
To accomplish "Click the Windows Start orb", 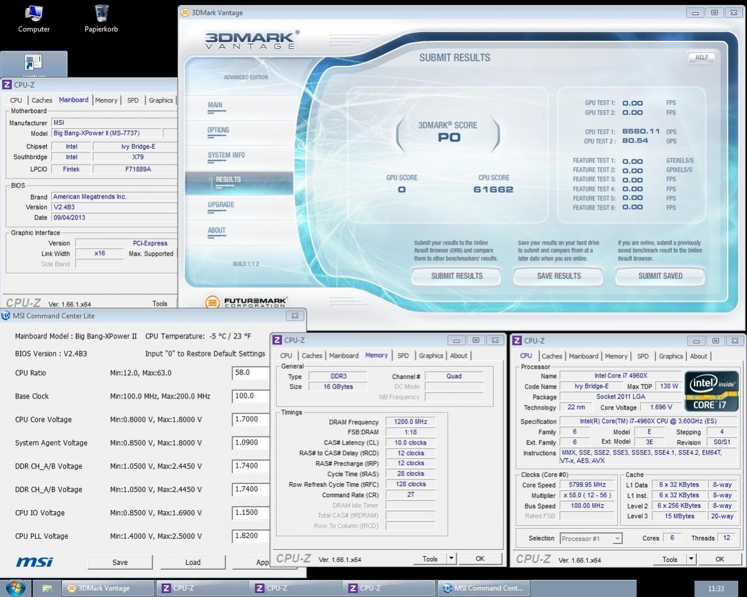I will 15,588.
